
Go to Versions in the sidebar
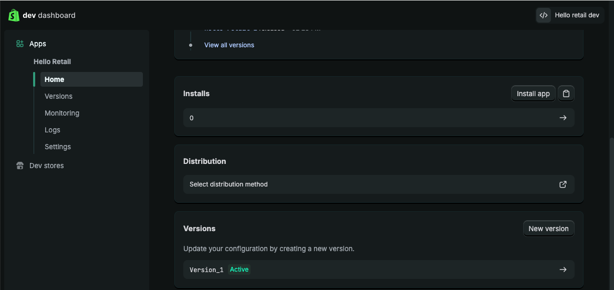tap(58, 96)
